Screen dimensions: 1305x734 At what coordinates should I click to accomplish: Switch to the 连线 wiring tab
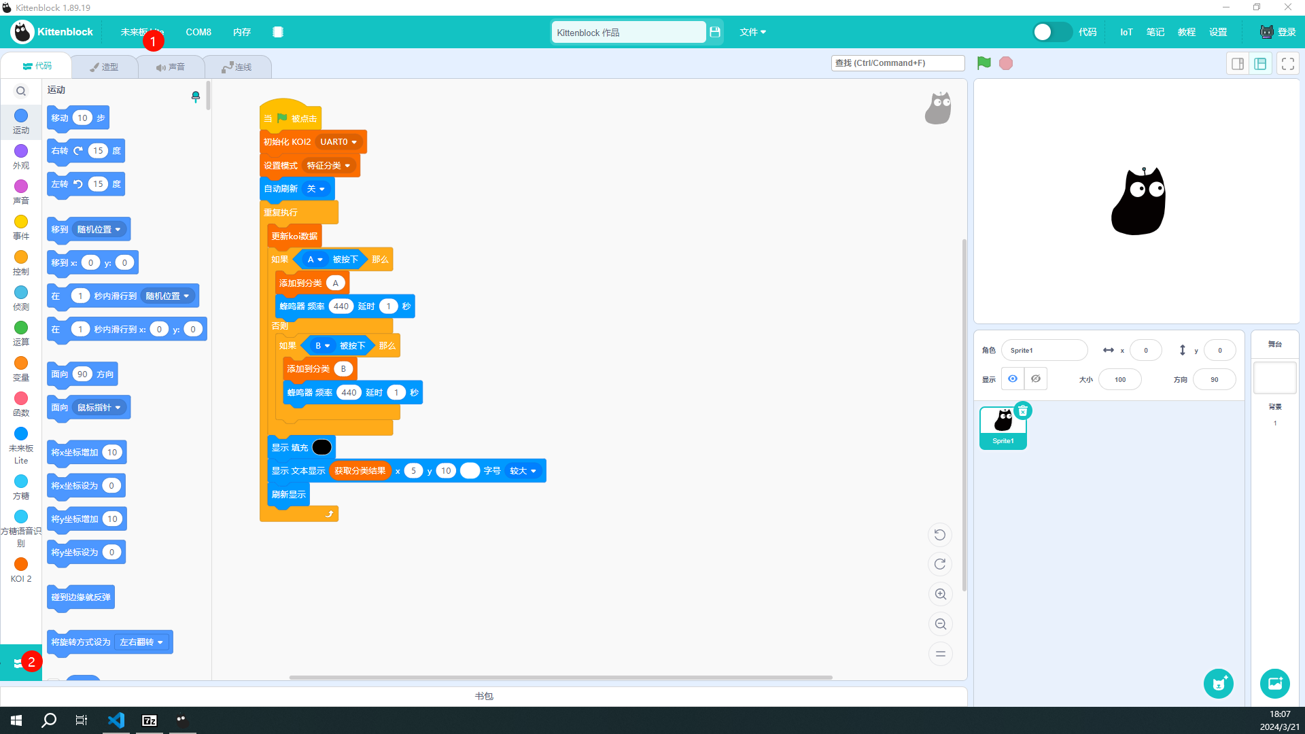point(237,67)
